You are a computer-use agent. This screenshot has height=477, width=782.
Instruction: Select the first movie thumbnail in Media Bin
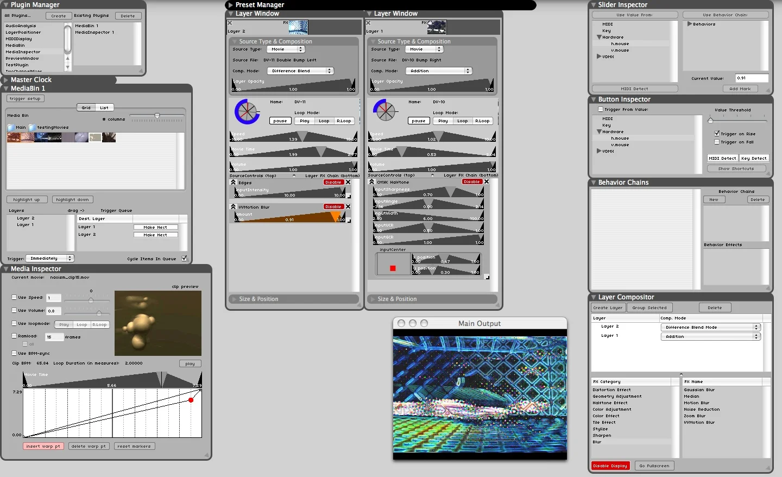pyautogui.click(x=14, y=137)
